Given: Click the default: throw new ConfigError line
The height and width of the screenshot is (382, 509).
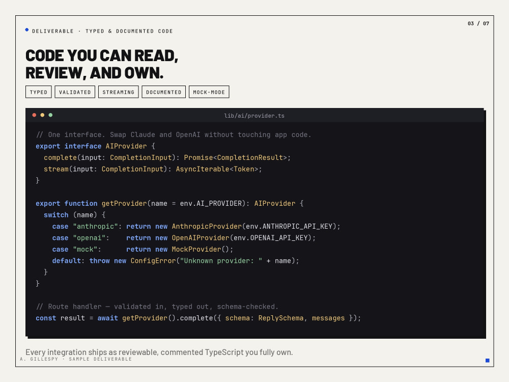Looking at the screenshot, I should pos(176,260).
